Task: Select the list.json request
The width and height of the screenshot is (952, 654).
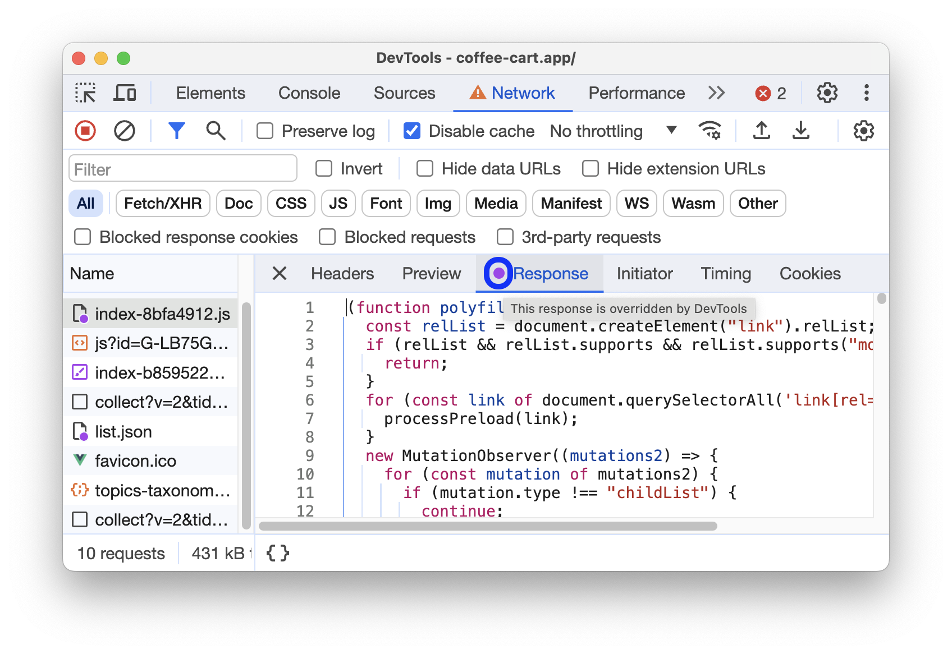Action: [x=123, y=431]
